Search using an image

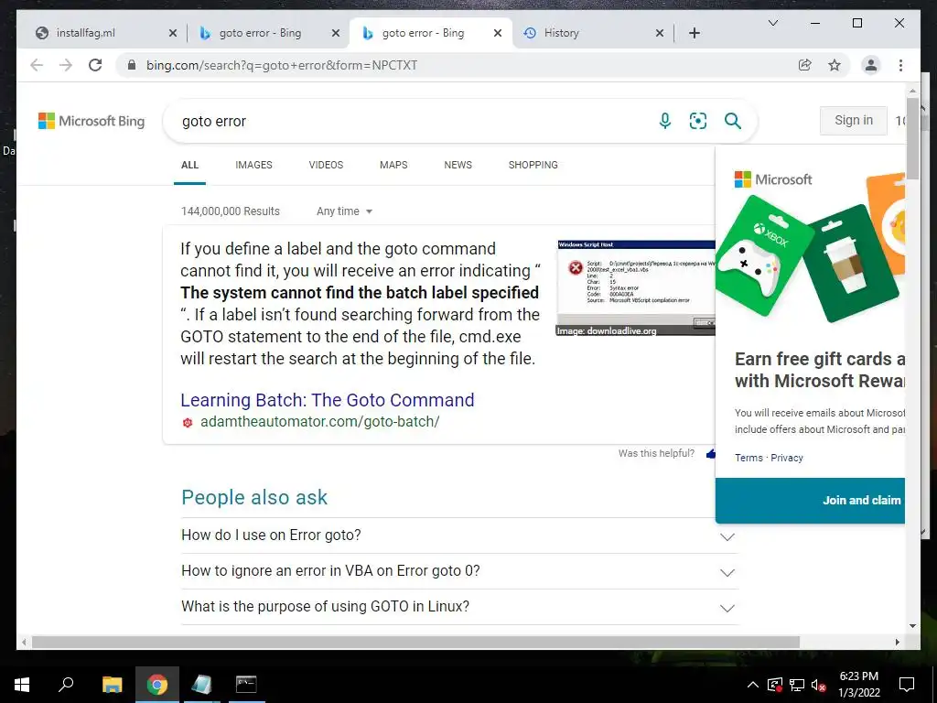coord(698,121)
